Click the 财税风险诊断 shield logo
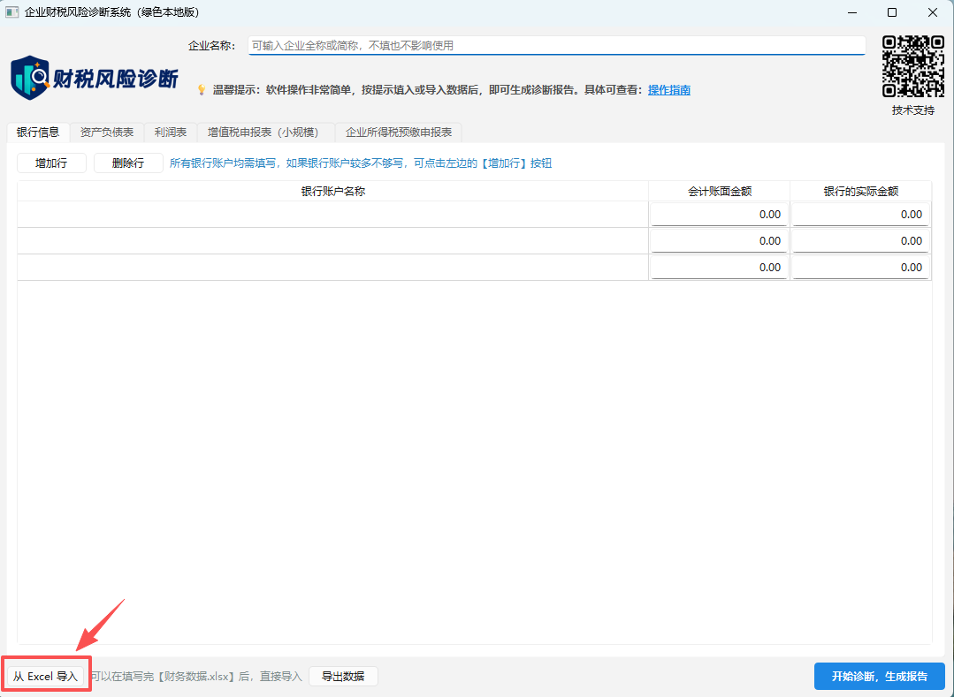The width and height of the screenshot is (954, 697). (x=30, y=78)
